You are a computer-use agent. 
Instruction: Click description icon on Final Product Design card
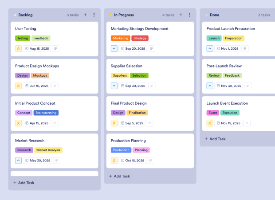[x=152, y=123]
